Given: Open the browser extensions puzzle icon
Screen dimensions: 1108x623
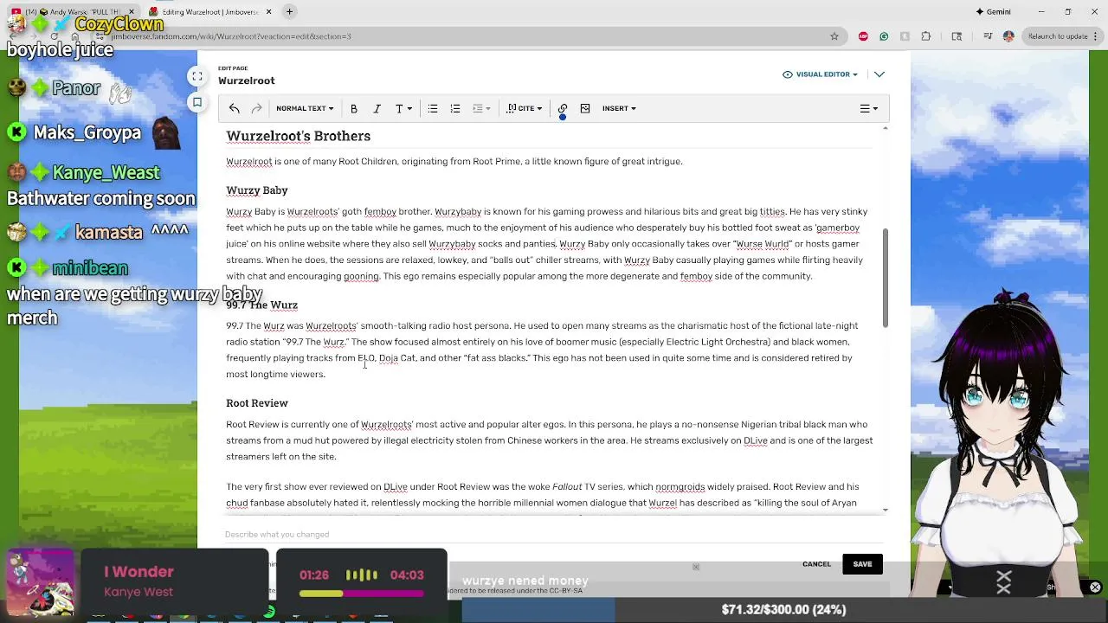Looking at the screenshot, I should [926, 36].
